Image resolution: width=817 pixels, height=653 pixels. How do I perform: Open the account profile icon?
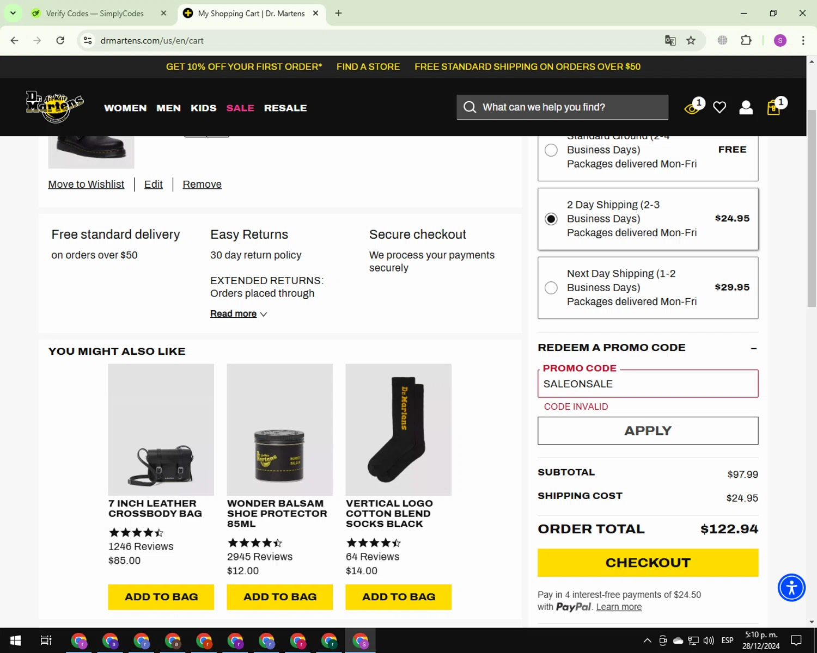point(746,108)
